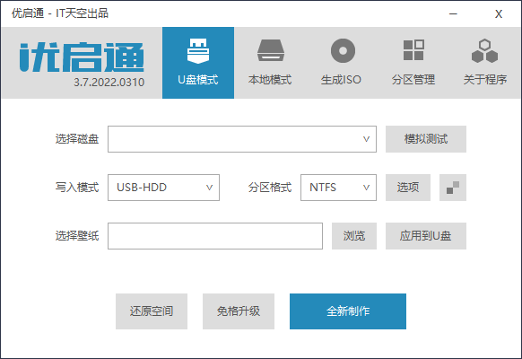522x359 pixels.
Task: Open the 写入模式 USB-HDD dropdown
Action: 163,188
